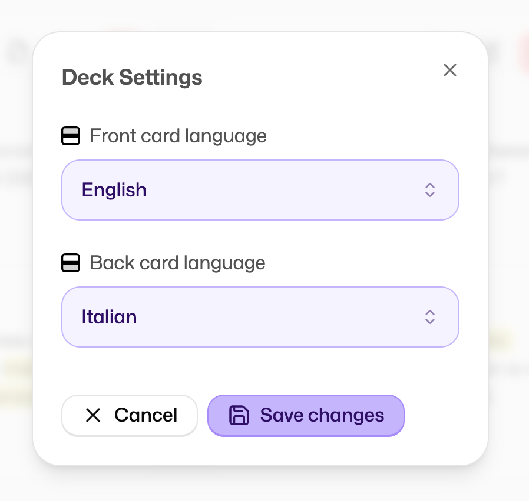
Task: Open the Back card language dropdown
Action: (x=260, y=317)
